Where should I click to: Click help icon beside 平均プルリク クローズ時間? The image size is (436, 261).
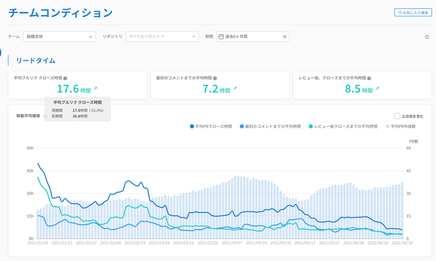click(x=65, y=78)
